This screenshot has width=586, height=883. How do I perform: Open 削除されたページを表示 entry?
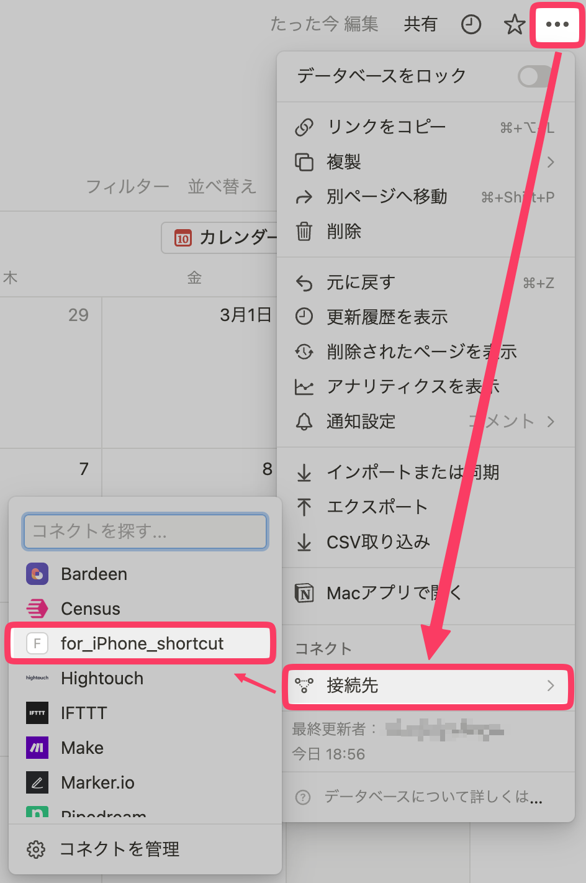(x=425, y=352)
